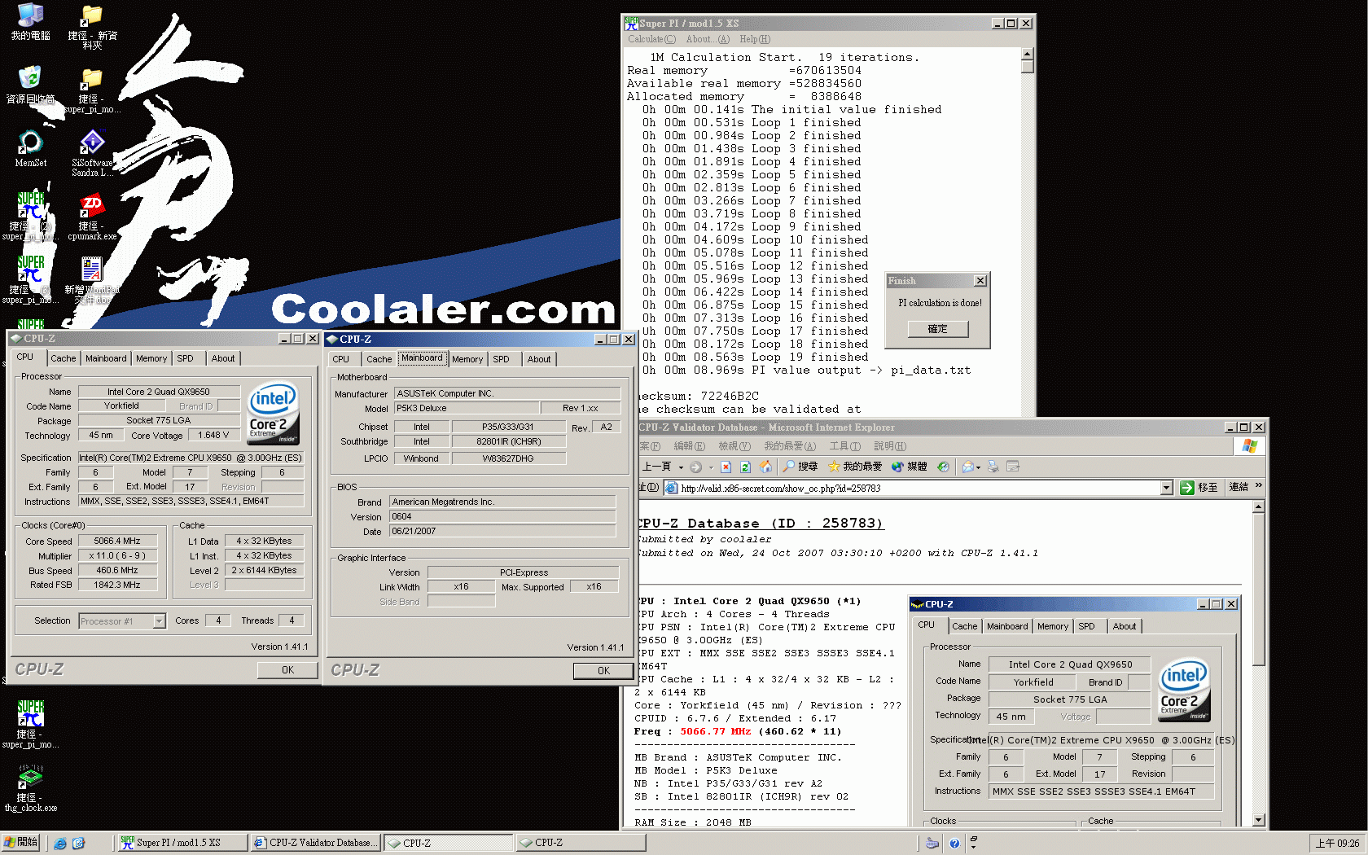Click IE Home icon
1368x855 pixels.
(765, 467)
